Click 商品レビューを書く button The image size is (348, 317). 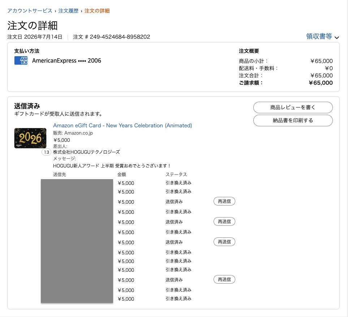coord(293,107)
